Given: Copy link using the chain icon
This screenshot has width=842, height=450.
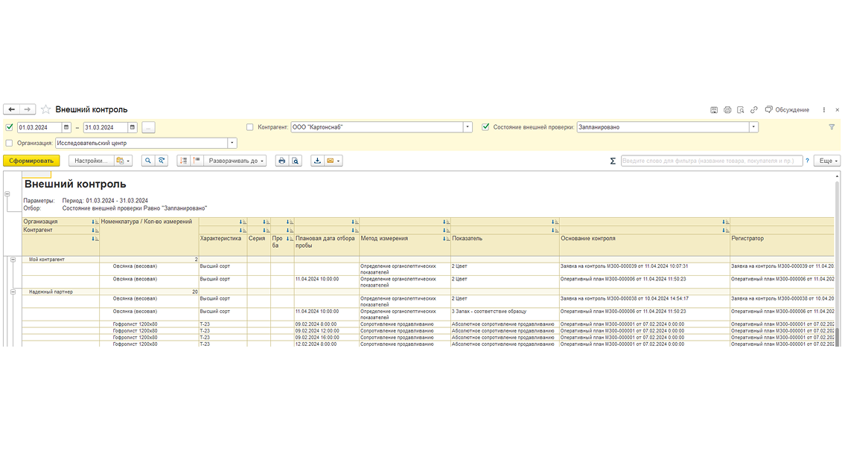Looking at the screenshot, I should tap(754, 109).
